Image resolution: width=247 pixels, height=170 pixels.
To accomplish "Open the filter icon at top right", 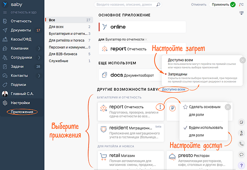I will click(x=242, y=13).
